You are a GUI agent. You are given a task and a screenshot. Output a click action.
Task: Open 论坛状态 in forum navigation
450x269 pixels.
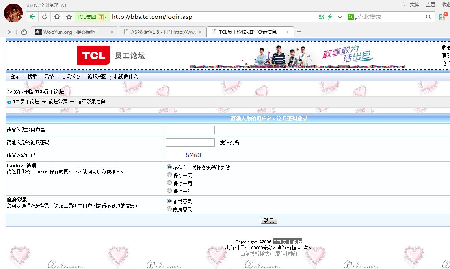(71, 76)
